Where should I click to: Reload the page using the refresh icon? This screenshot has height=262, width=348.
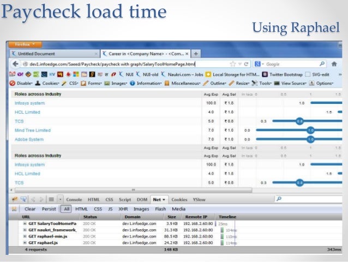247,64
